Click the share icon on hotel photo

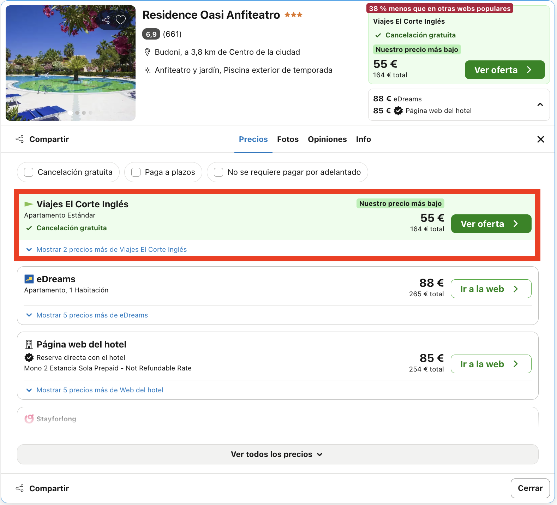point(106,20)
